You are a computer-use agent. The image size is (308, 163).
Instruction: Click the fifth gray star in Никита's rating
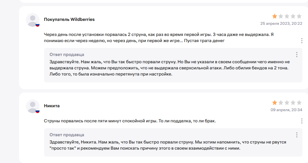(299, 103)
